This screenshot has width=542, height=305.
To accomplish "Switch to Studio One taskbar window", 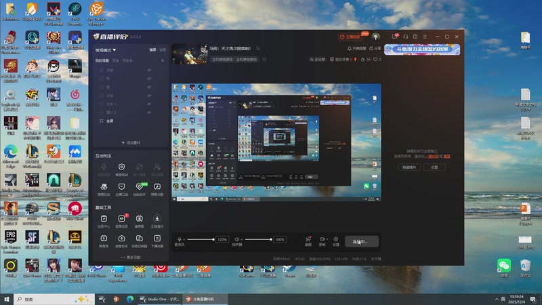I will tap(160, 299).
